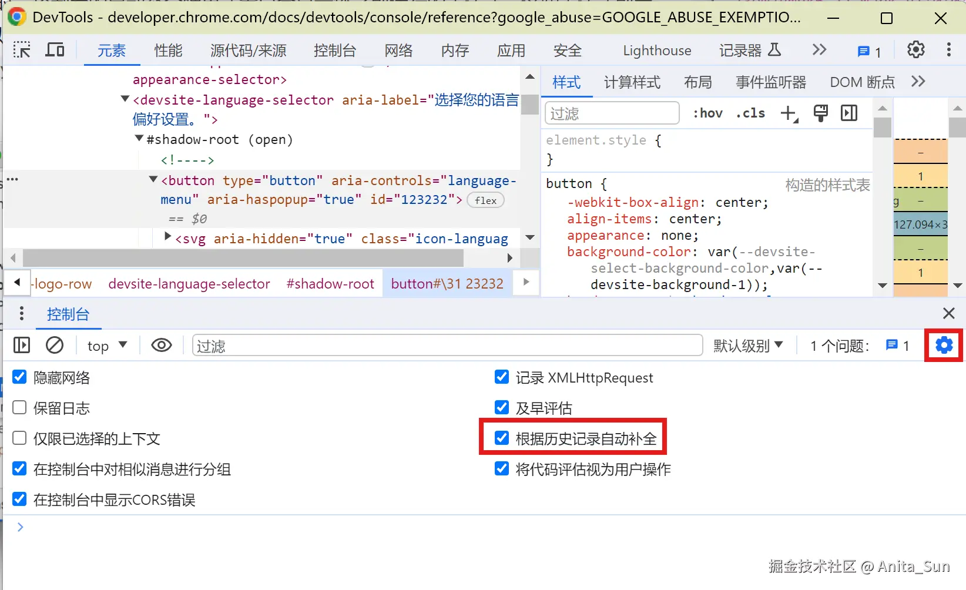
Task: Open the 内存 panel tab
Action: click(455, 51)
